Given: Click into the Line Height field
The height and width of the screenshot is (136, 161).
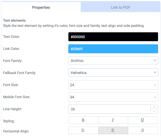Looking at the screenshot, I should pos(109,109).
